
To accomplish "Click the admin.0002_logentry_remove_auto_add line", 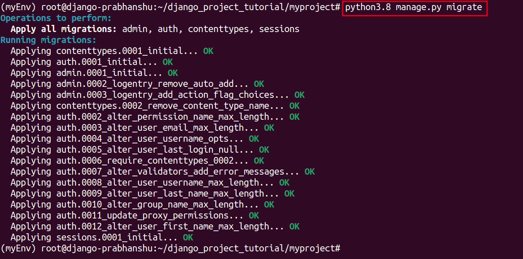I will click(x=130, y=84).
